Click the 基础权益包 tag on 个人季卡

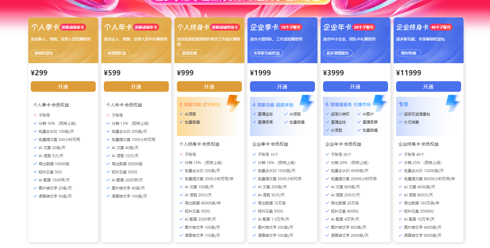[x=44, y=53]
